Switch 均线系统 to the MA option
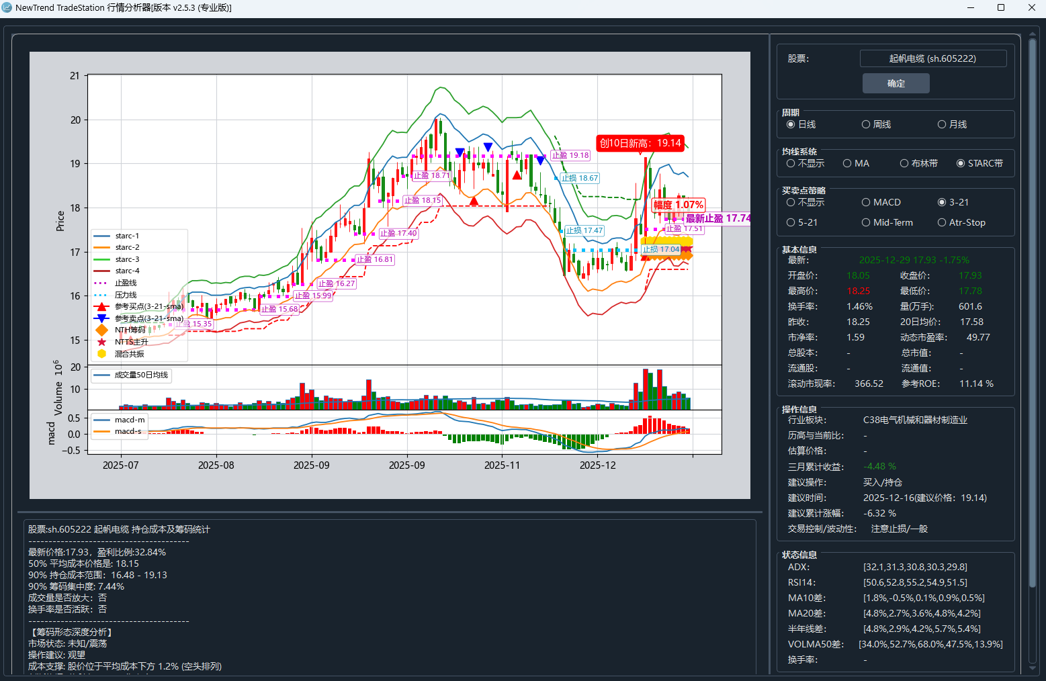 pyautogui.click(x=846, y=163)
